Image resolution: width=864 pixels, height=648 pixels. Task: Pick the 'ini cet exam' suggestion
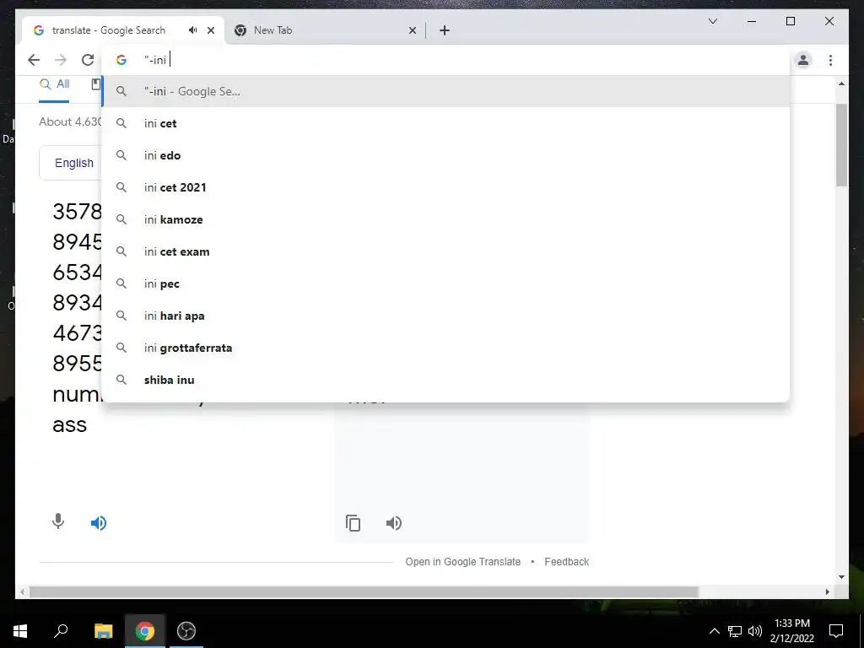(445, 251)
